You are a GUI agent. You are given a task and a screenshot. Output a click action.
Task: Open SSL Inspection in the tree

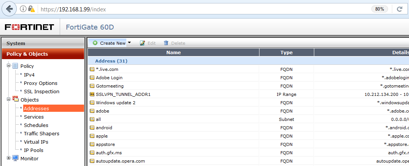(42, 91)
